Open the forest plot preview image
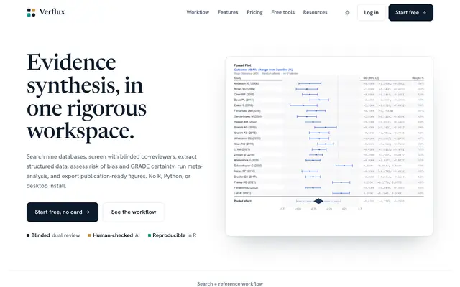Image resolution: width=460 pixels, height=287 pixels. pos(329,146)
